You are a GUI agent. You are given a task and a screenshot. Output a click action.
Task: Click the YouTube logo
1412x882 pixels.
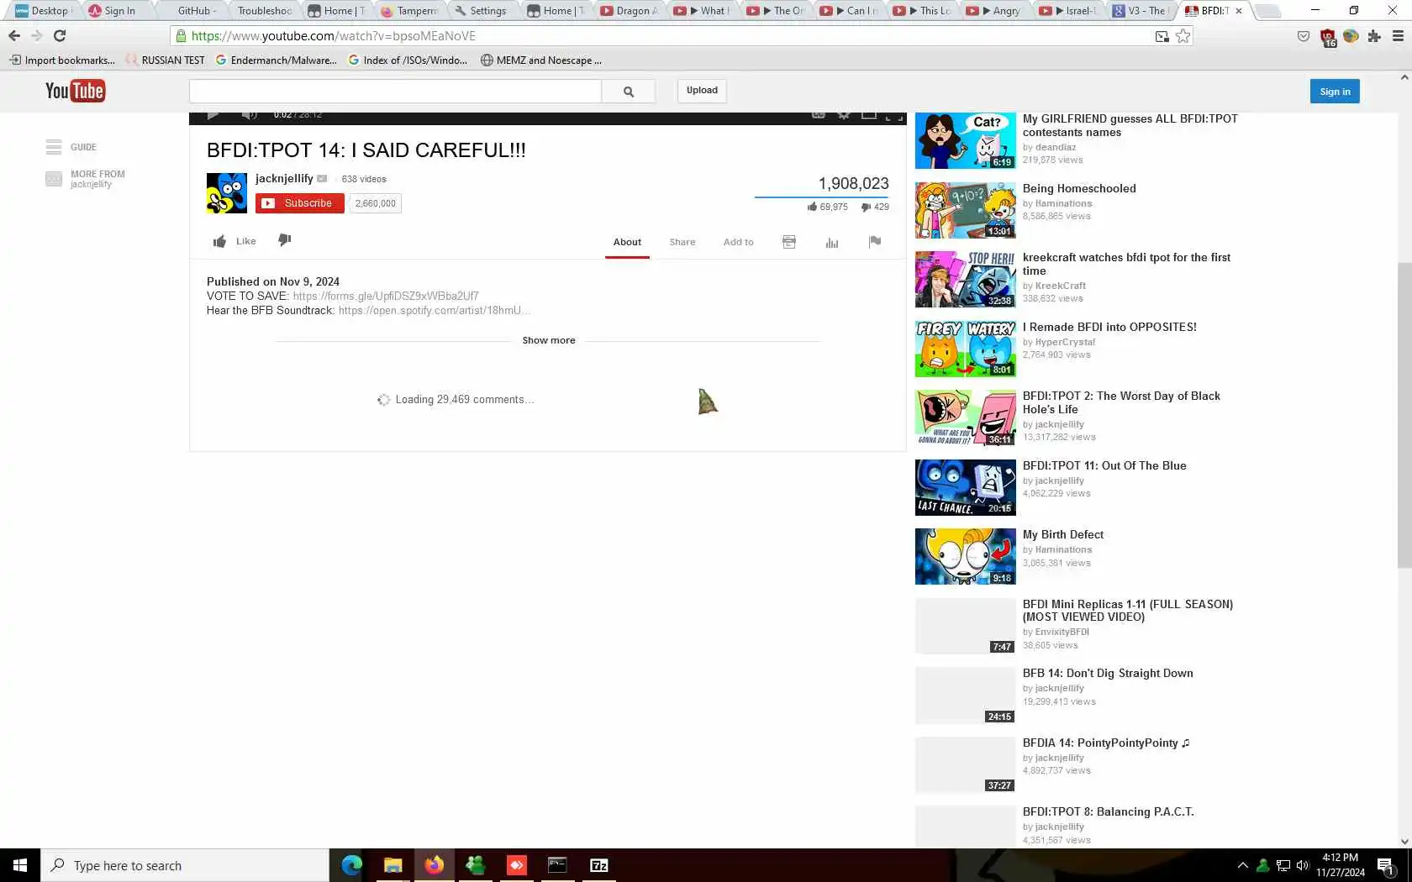(75, 91)
